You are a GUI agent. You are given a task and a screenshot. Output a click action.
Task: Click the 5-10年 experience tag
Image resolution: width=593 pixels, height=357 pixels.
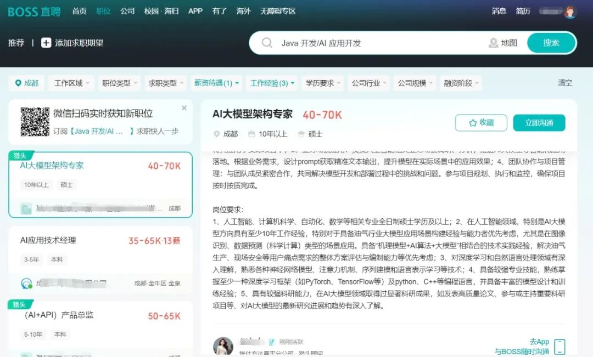(33, 335)
